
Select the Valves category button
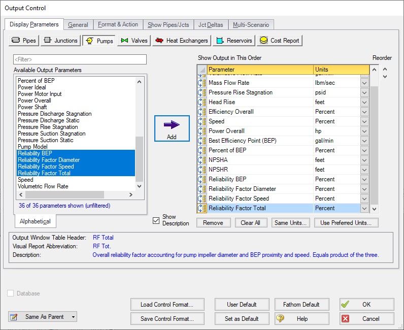click(x=134, y=41)
